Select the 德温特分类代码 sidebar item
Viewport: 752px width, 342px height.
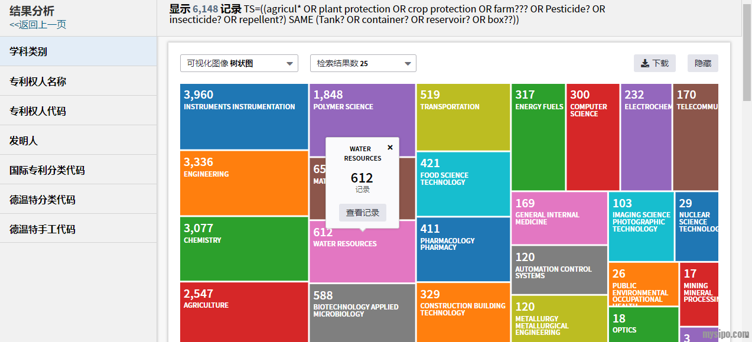[x=79, y=199]
